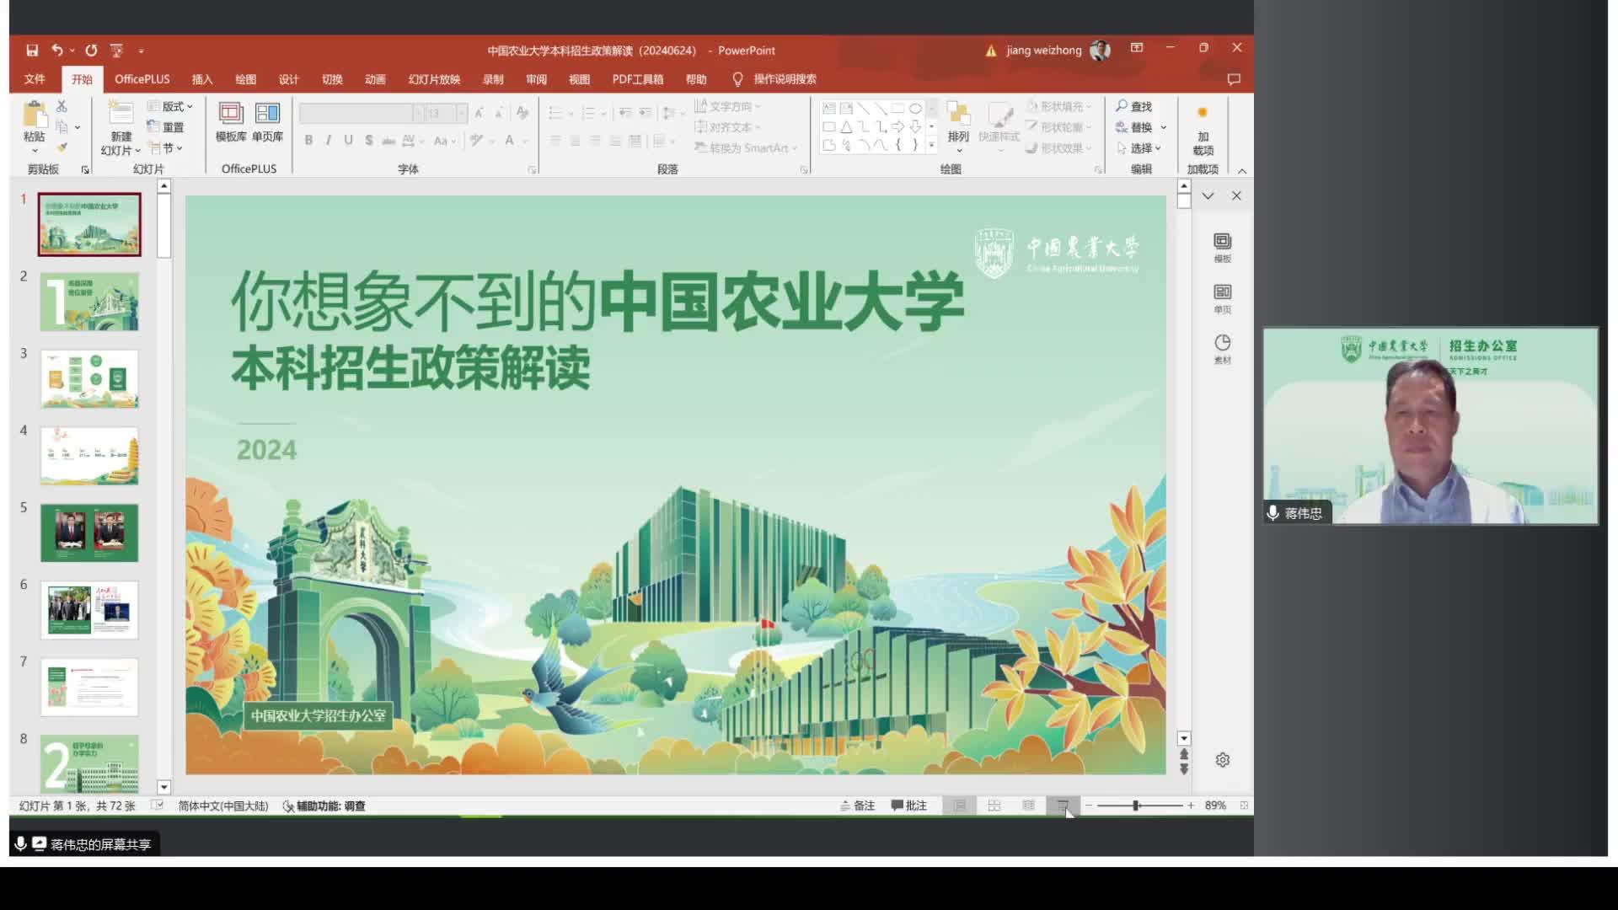
Task: Open the 选择 select dropdown
Action: [1139, 147]
